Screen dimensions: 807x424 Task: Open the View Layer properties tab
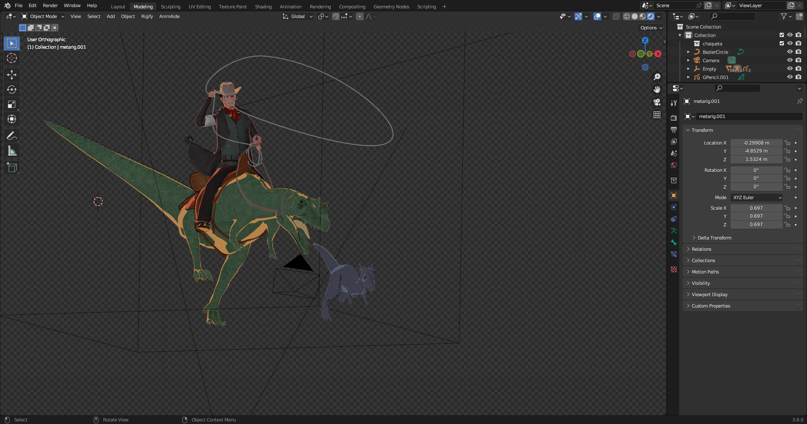click(x=674, y=141)
